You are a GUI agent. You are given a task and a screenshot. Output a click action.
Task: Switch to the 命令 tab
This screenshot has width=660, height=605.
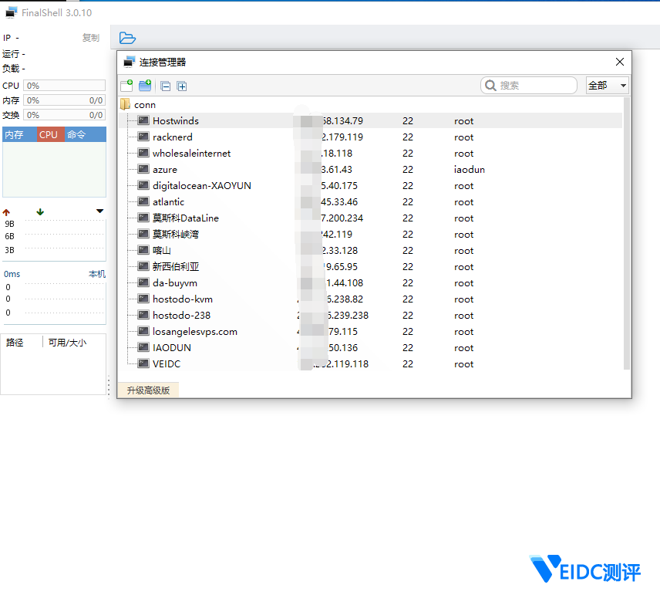[75, 134]
